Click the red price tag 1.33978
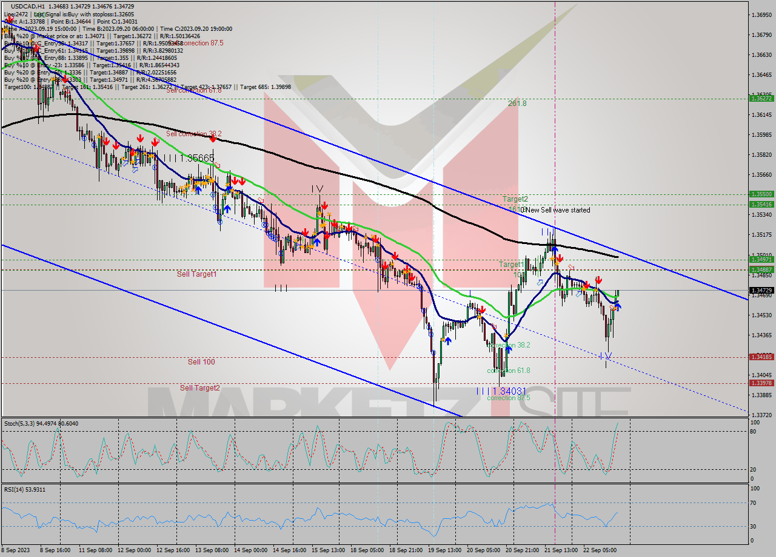 761,383
